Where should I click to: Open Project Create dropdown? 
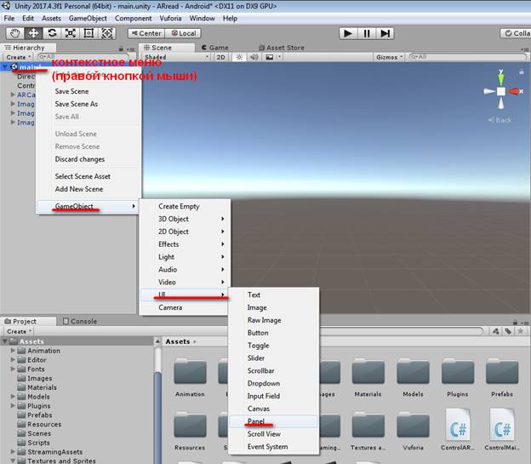[19, 331]
